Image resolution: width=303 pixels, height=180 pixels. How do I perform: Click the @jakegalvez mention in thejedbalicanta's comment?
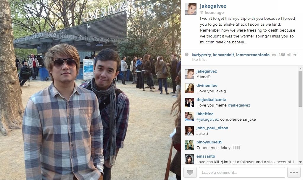pos(239,105)
